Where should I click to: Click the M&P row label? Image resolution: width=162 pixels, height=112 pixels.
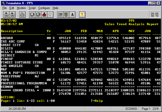pyautogui.click(x=4, y=69)
